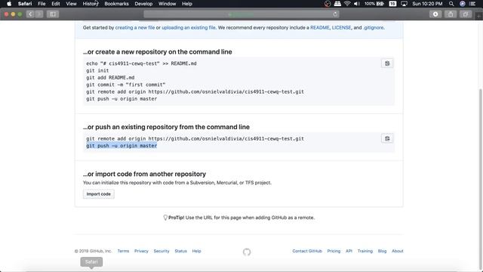
Task: Open the Training footer link
Action: (365, 251)
